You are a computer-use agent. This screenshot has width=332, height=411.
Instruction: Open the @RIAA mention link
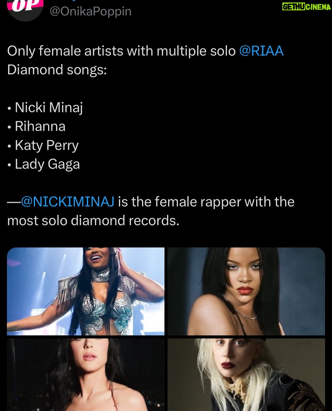pyautogui.click(x=261, y=51)
